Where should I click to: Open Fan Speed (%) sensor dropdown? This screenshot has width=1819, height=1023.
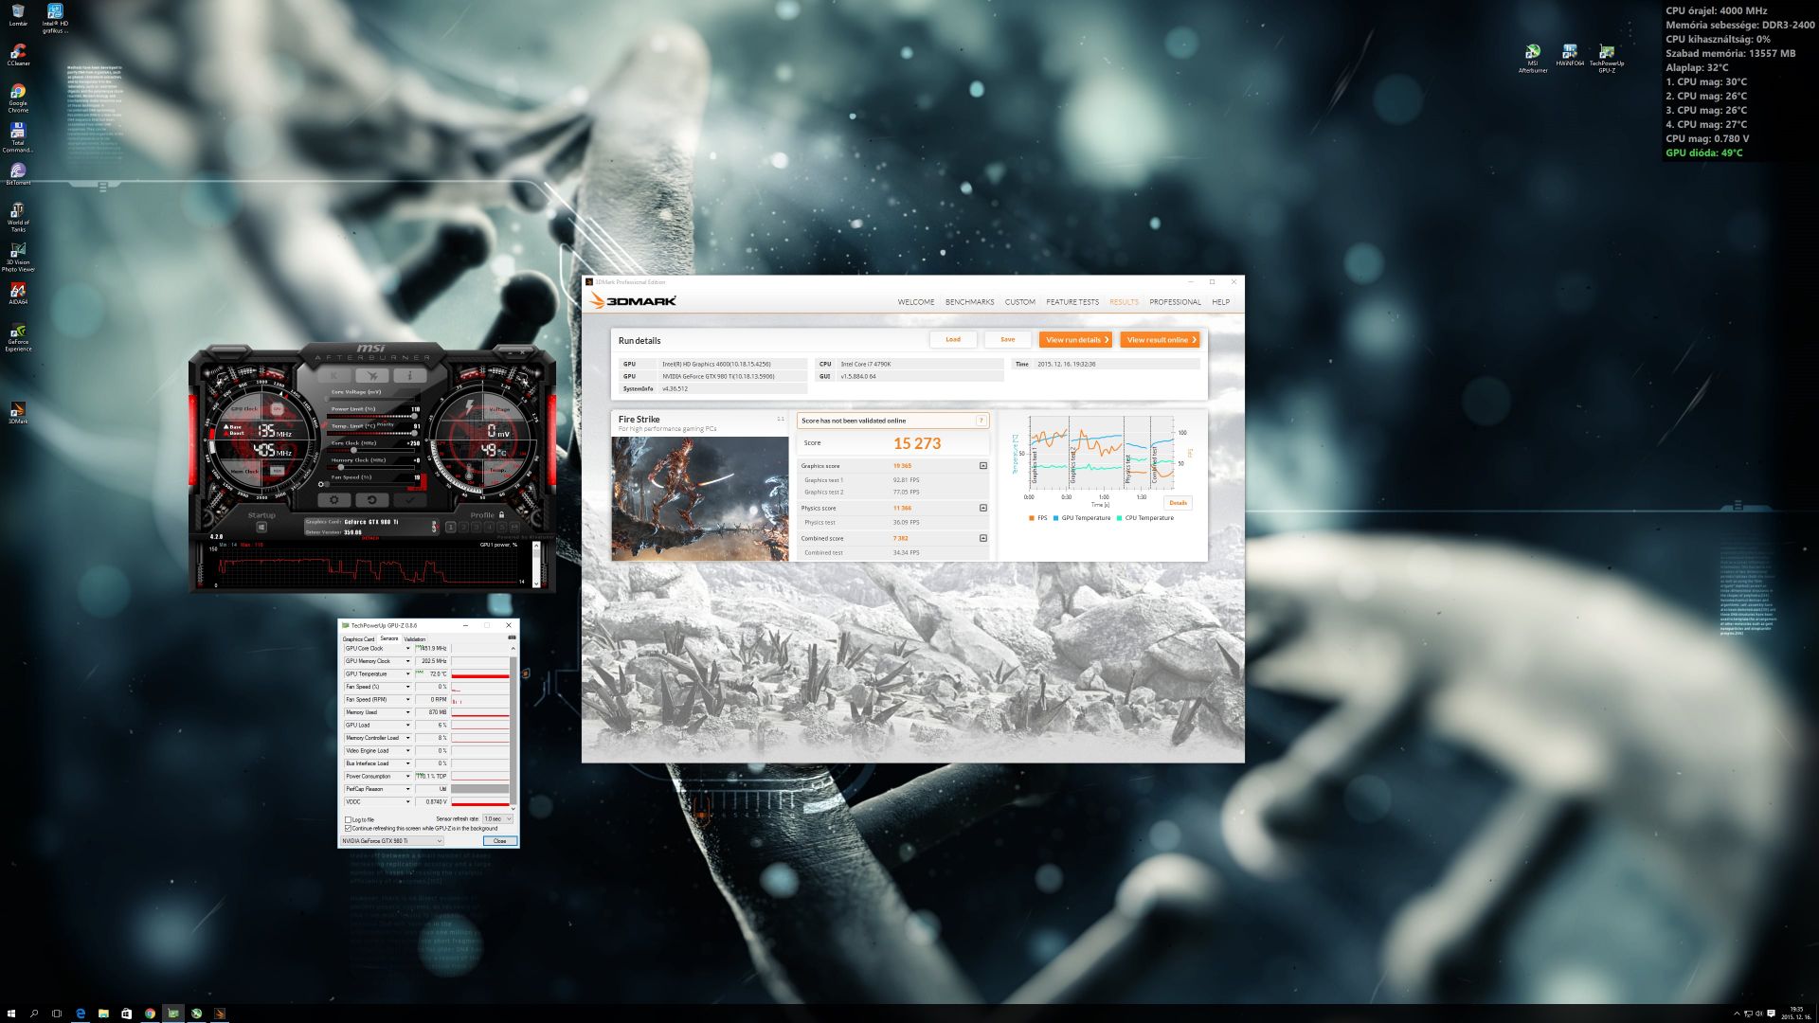[408, 687]
